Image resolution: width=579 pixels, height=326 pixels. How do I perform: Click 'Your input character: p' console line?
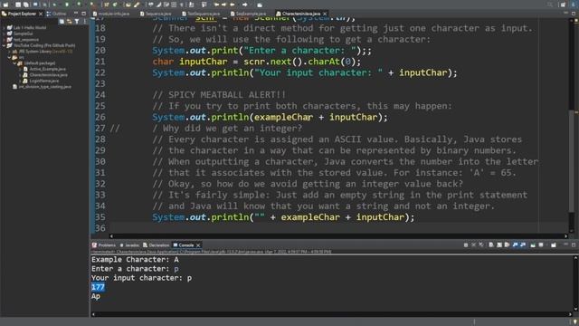[x=141, y=278]
